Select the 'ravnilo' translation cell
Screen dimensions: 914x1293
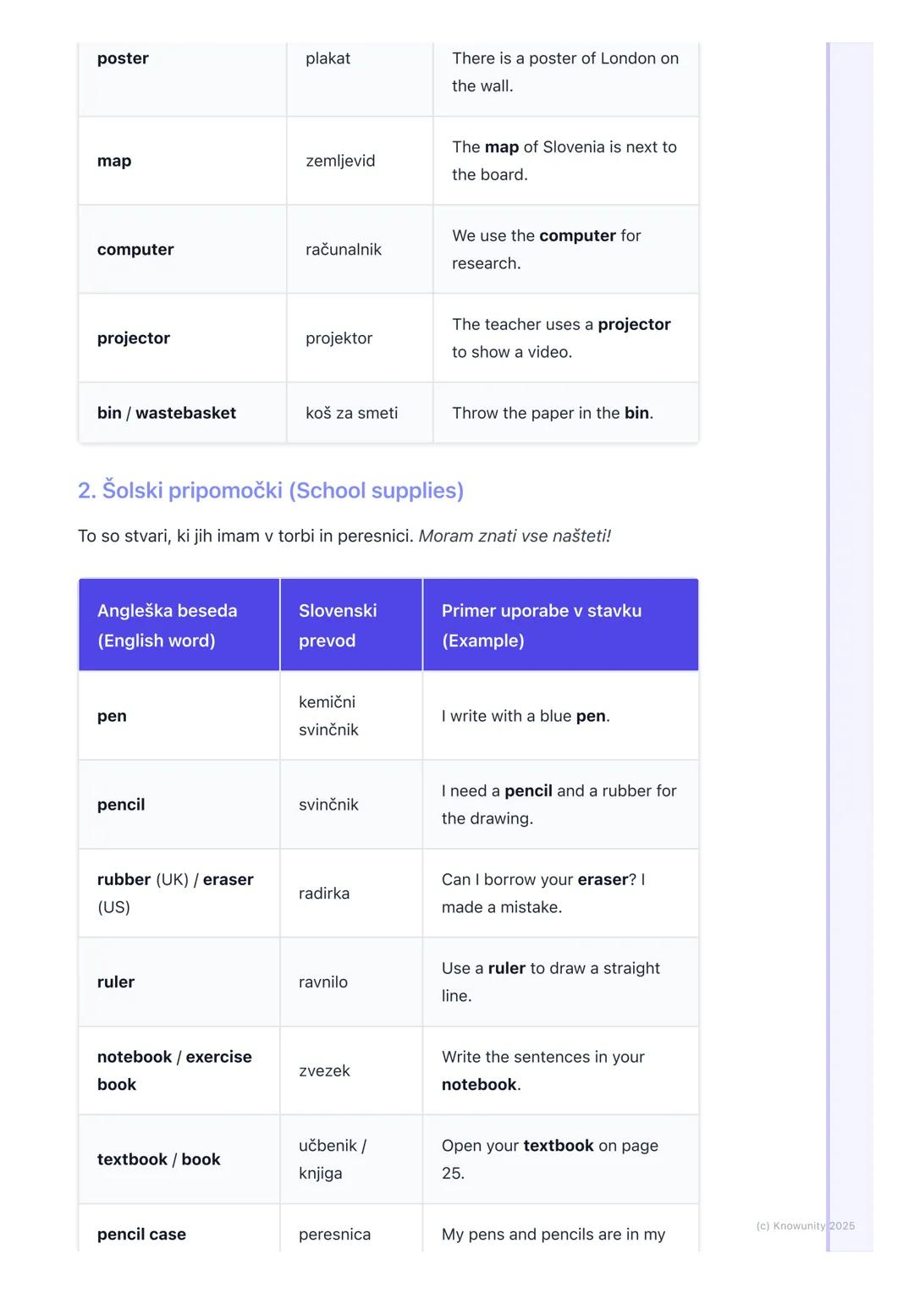click(x=323, y=982)
